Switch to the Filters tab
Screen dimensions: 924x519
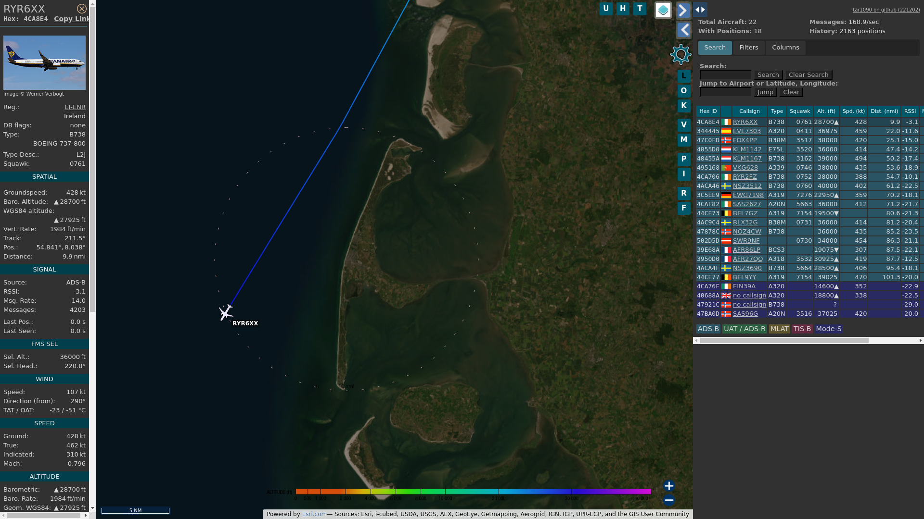748,48
